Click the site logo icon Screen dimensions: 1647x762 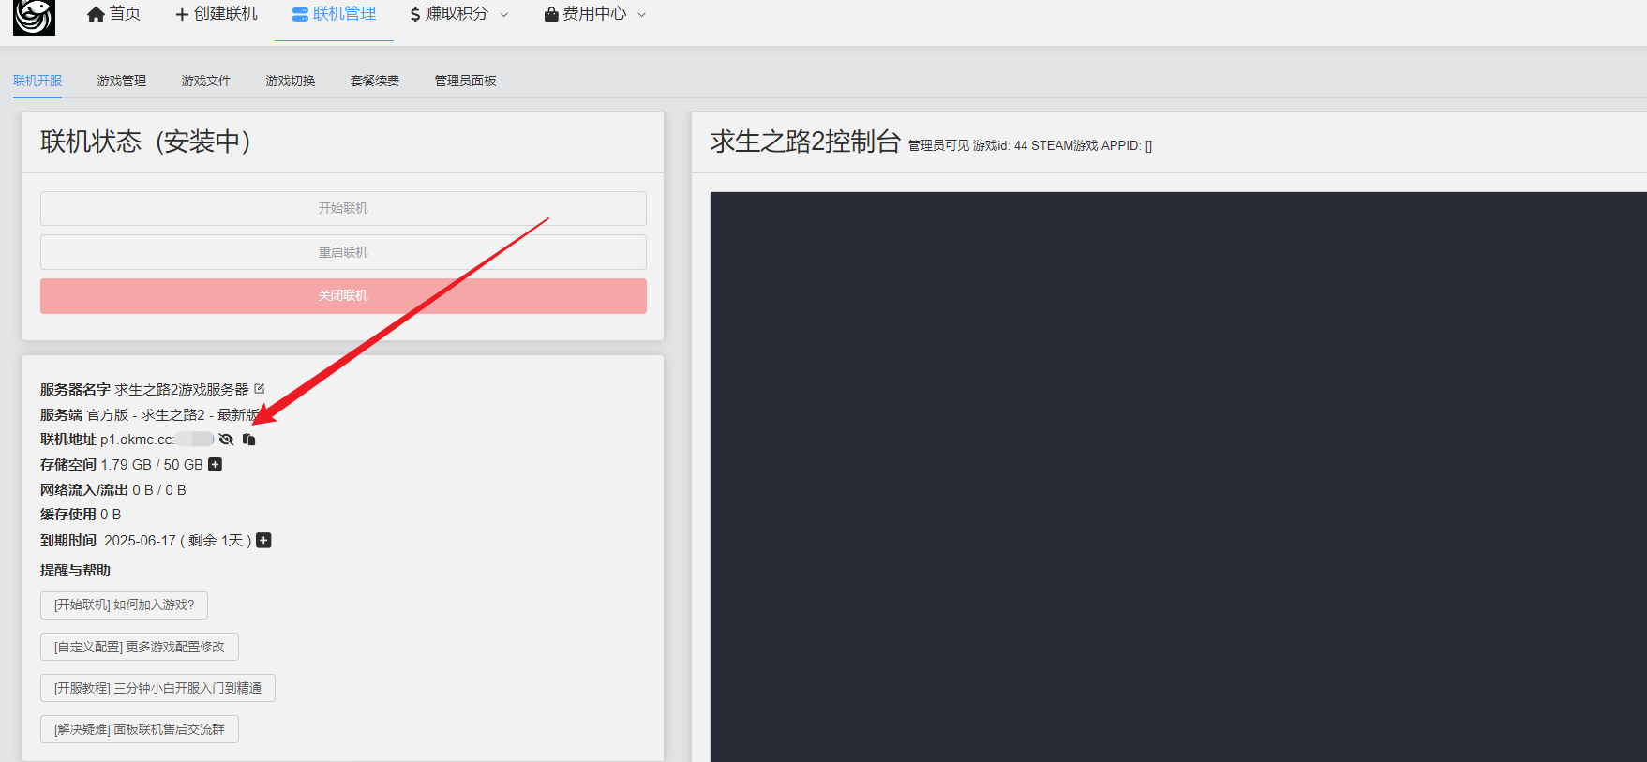pyautogui.click(x=34, y=16)
